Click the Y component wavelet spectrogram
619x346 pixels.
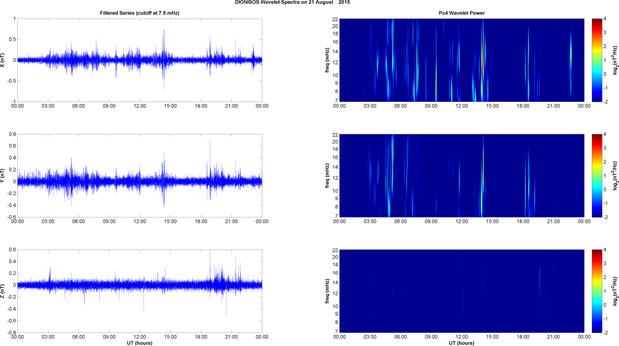point(462,175)
